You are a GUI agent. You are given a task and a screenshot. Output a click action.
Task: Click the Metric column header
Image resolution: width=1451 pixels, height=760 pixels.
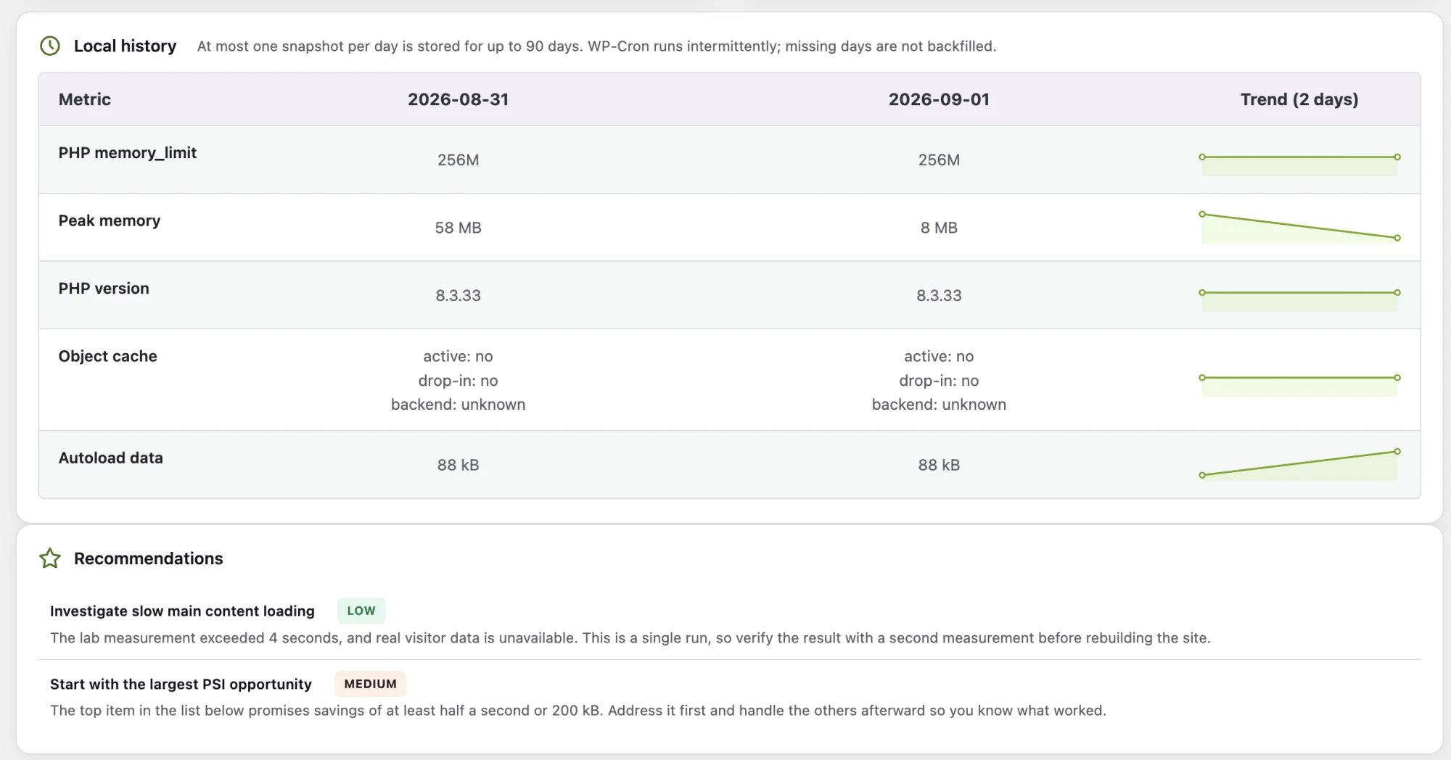coord(85,99)
